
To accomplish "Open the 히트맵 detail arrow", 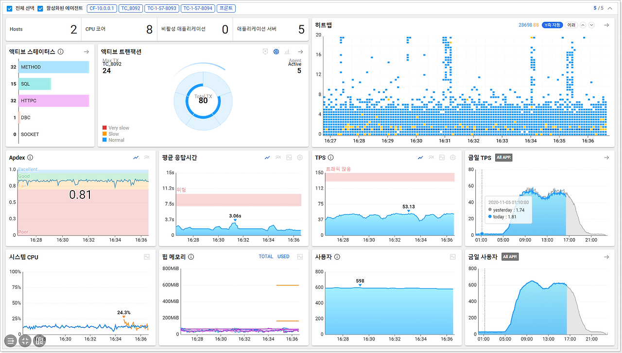I will (606, 25).
